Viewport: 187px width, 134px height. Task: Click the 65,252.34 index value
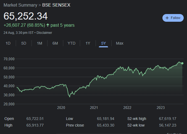click(x=26, y=16)
